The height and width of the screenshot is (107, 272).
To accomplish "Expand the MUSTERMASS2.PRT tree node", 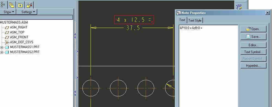I will [2, 52].
